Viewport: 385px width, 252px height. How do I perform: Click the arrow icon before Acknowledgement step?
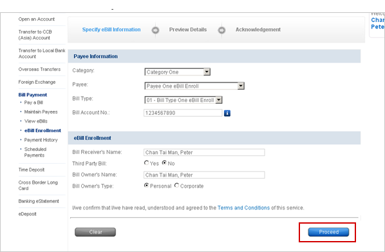[x=221, y=30]
